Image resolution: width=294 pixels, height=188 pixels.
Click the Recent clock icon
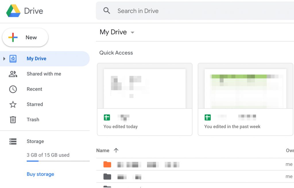[x=13, y=89]
